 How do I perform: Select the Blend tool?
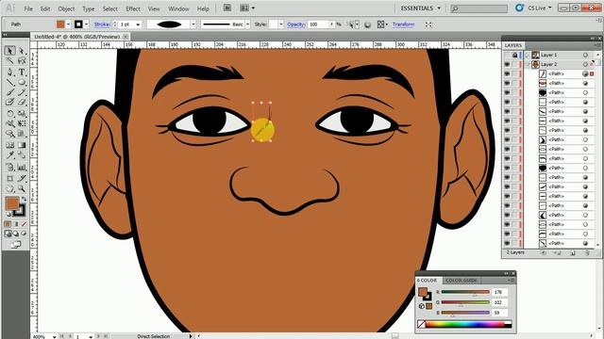22,155
